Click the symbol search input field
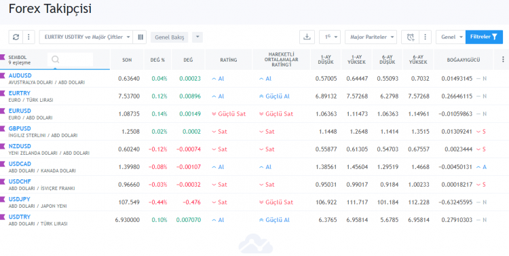This screenshot has height=256, width=509. tap(70, 60)
